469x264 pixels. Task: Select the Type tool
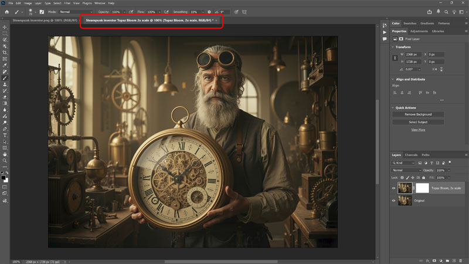pos(5,135)
